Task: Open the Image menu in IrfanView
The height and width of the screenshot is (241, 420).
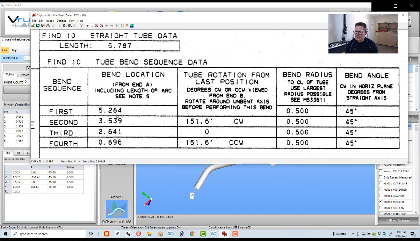Action: point(50,21)
